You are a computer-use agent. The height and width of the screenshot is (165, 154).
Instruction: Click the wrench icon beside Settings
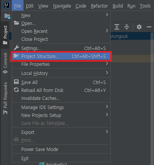pyautogui.click(x=16, y=48)
